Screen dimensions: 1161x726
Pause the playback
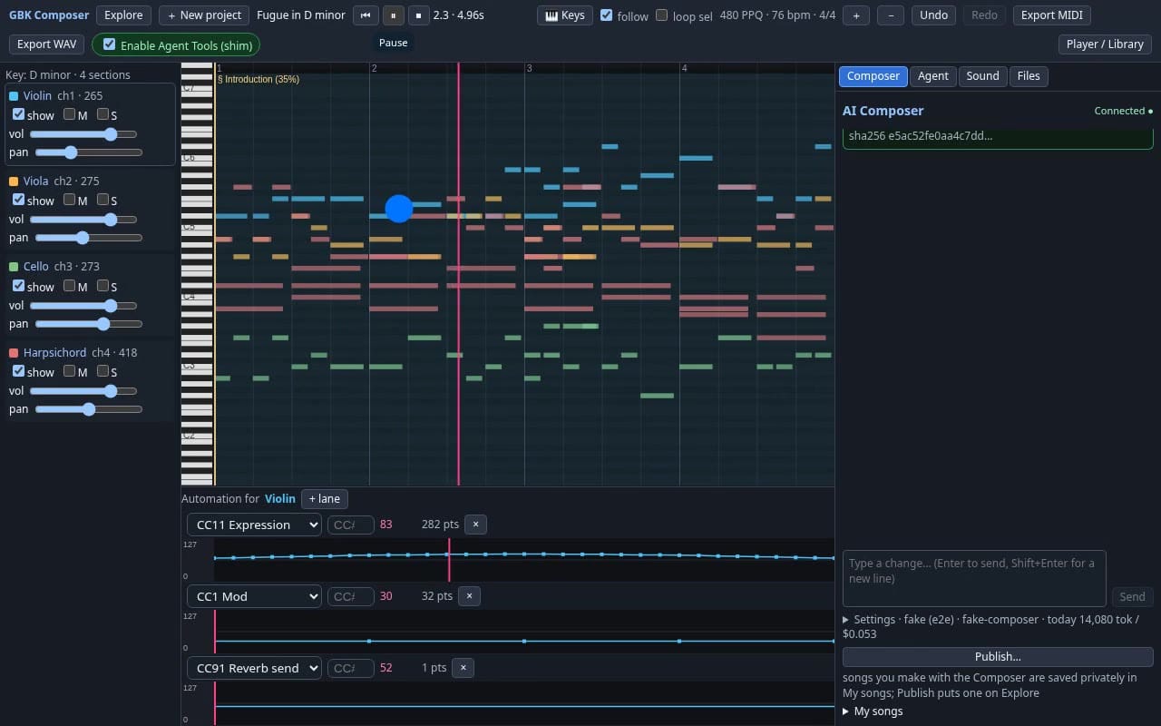pyautogui.click(x=393, y=15)
